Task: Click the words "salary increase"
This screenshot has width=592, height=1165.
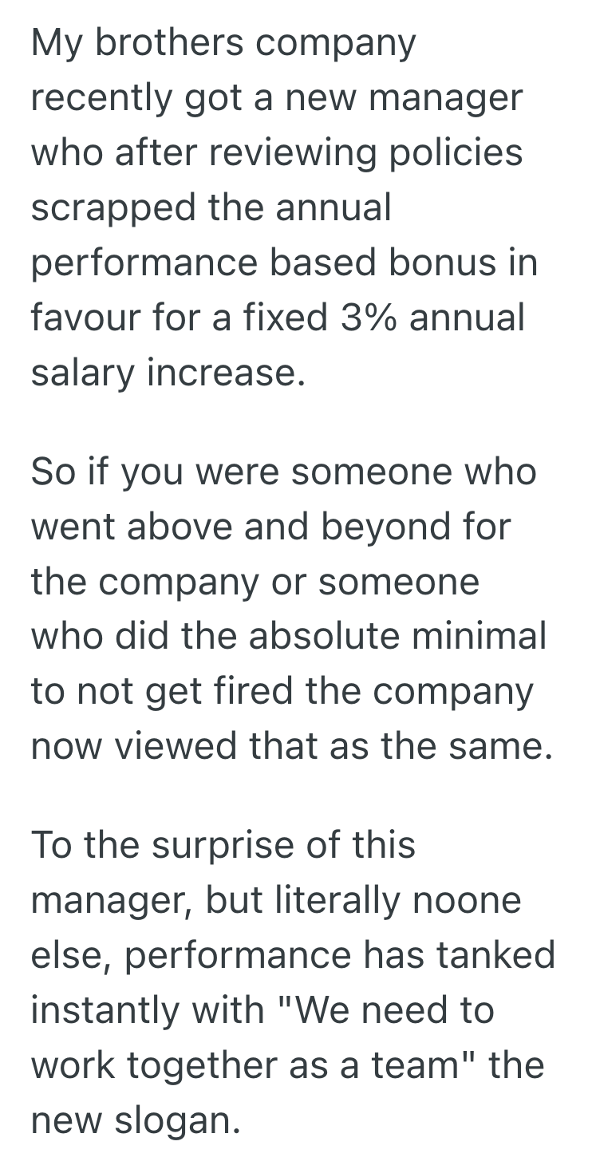Action: point(168,373)
